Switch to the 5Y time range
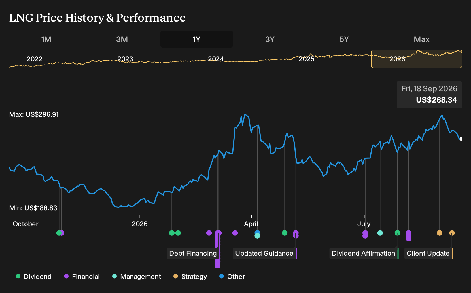 coord(344,39)
